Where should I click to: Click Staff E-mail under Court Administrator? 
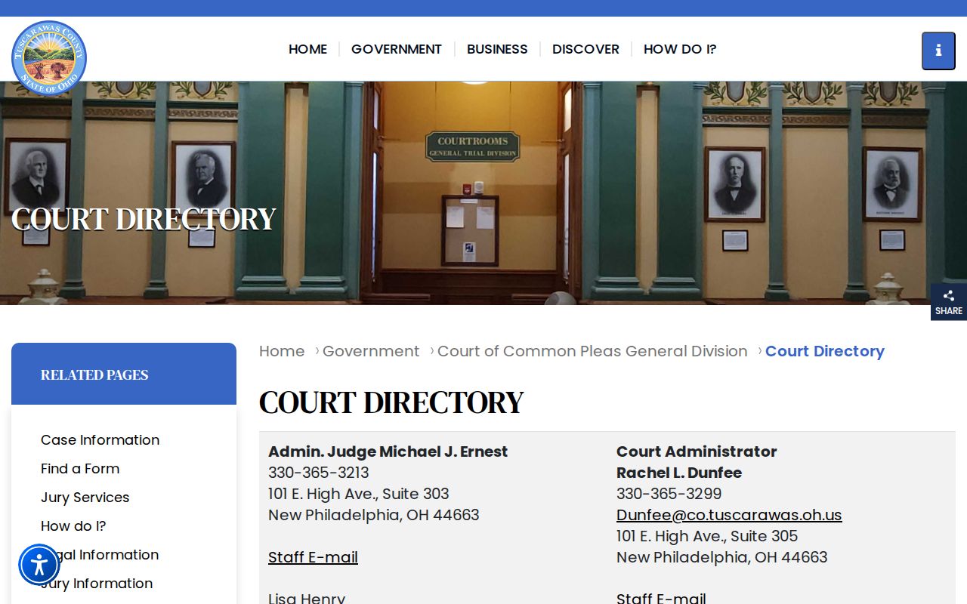[661, 599]
